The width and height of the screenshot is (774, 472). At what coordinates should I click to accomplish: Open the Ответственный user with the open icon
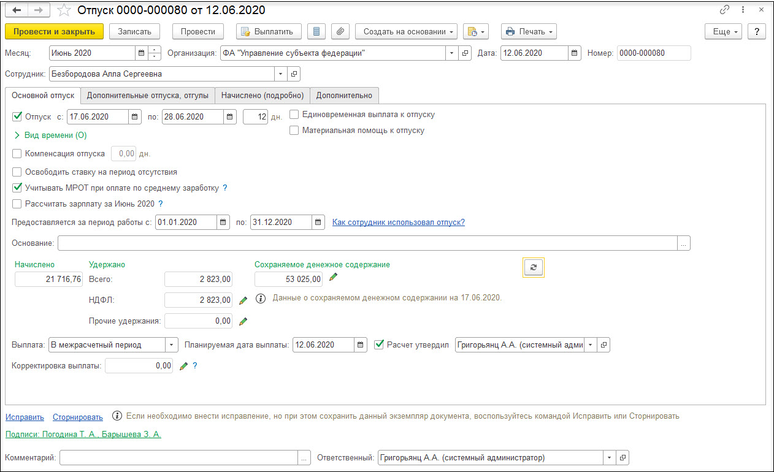coord(623,457)
